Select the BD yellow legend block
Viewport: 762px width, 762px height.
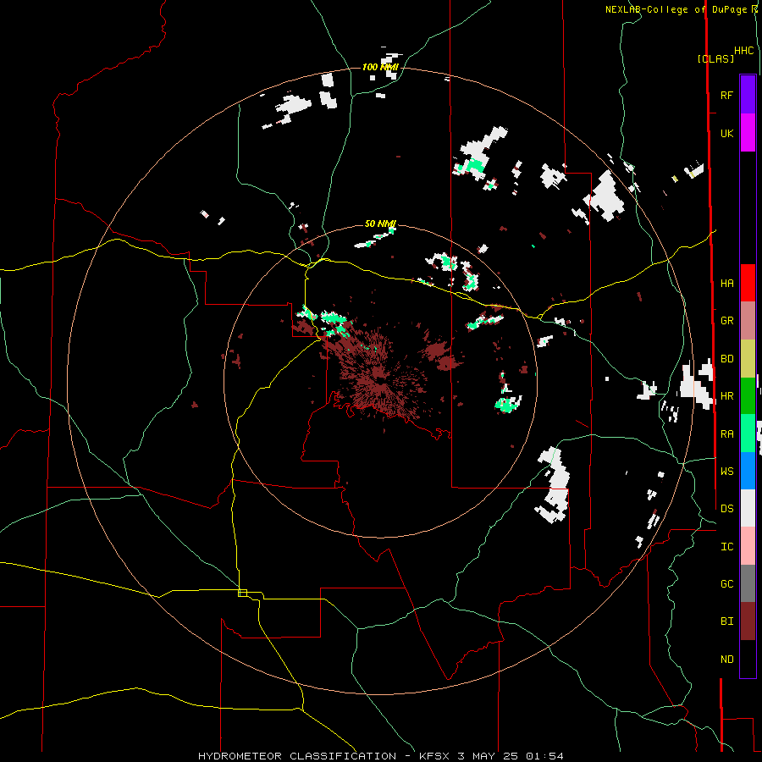click(748, 359)
